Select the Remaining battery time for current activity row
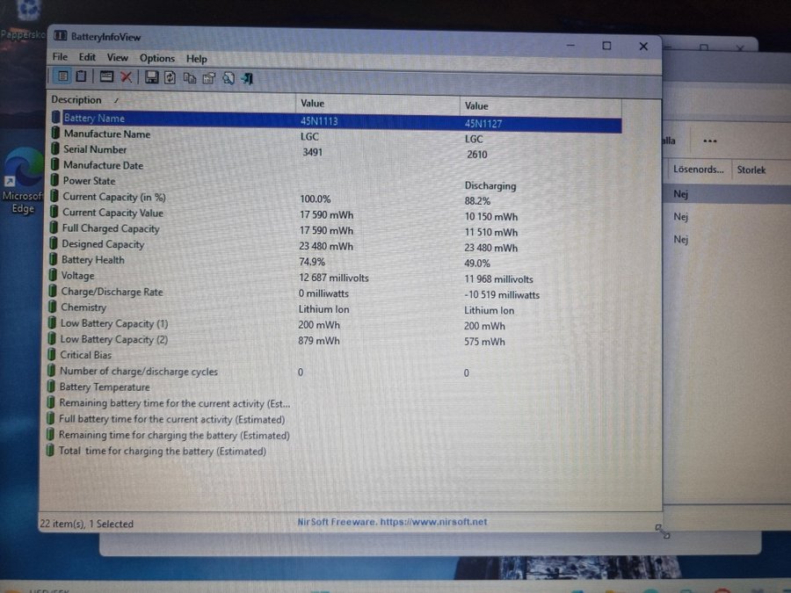The height and width of the screenshot is (593, 791). click(x=174, y=403)
